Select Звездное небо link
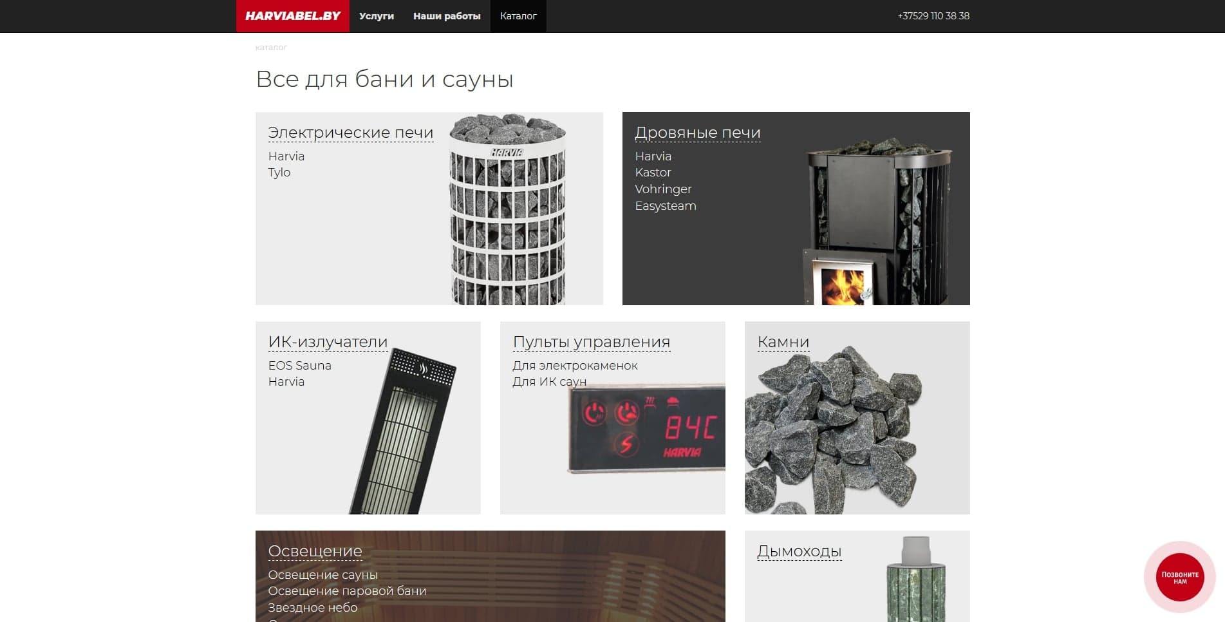Screen dimensions: 1225x622 coord(313,608)
